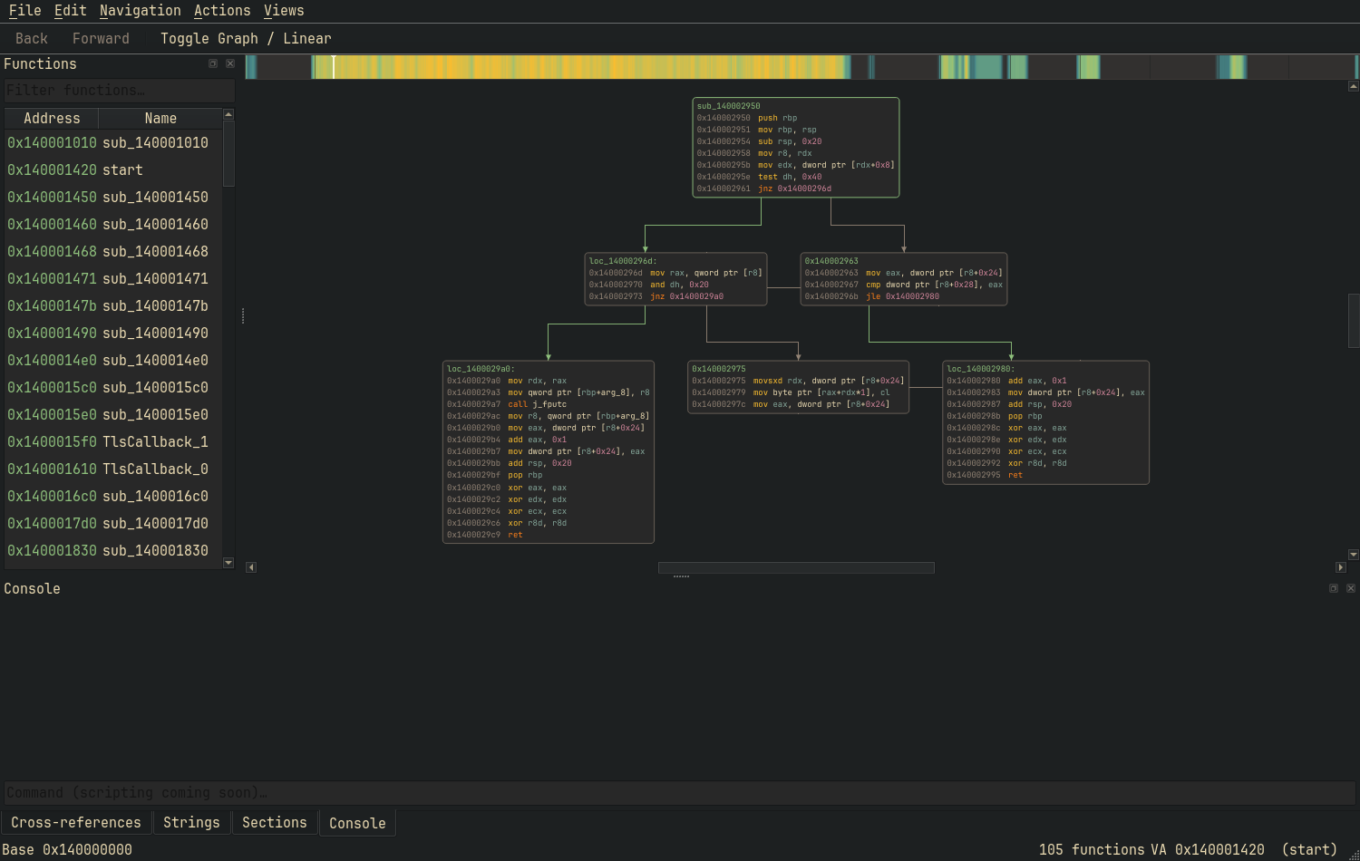Click function list scroll down arrow
Screen dimensions: 1360x861
[x=228, y=563]
